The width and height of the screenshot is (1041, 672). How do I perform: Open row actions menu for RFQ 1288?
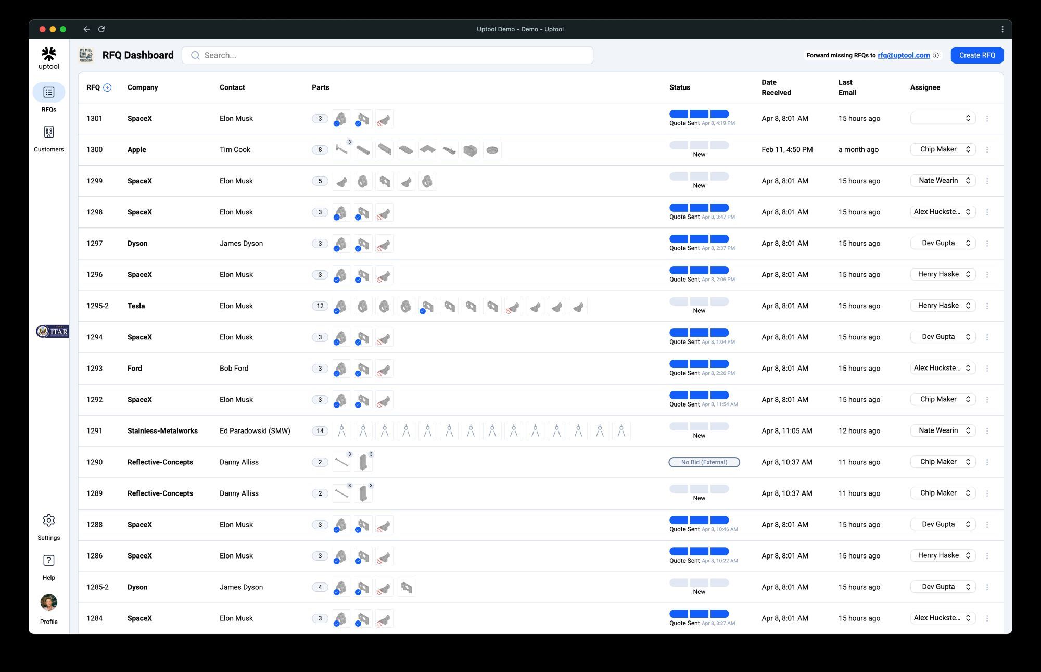[x=987, y=525]
